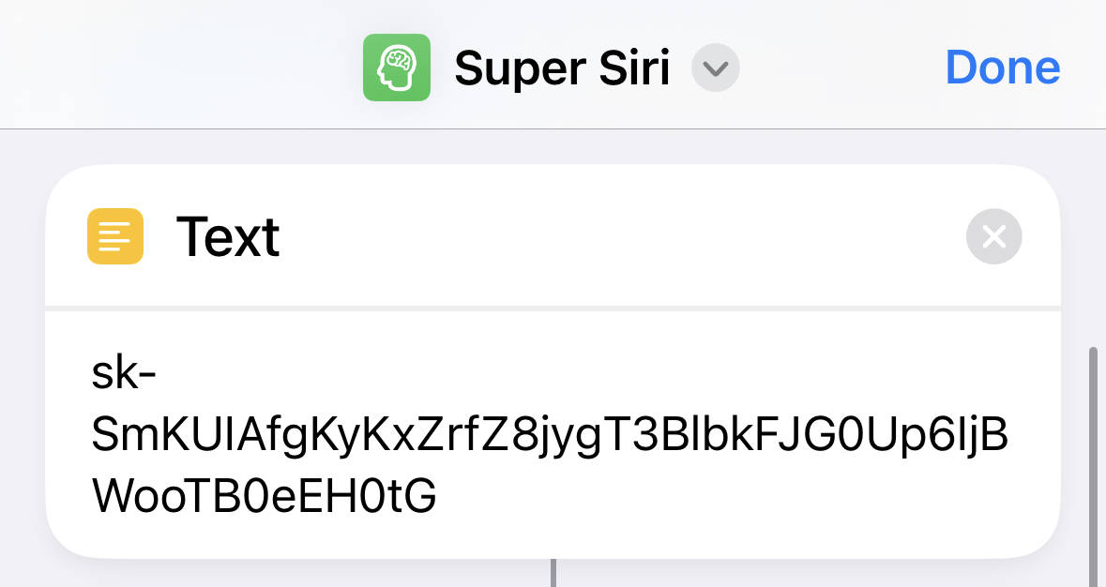The width and height of the screenshot is (1106, 587).
Task: Click divider line under the Text header
Action: [553, 308]
